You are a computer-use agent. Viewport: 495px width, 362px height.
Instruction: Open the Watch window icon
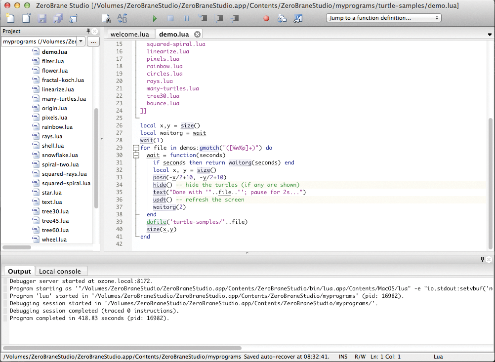pyautogui.click(x=298, y=18)
